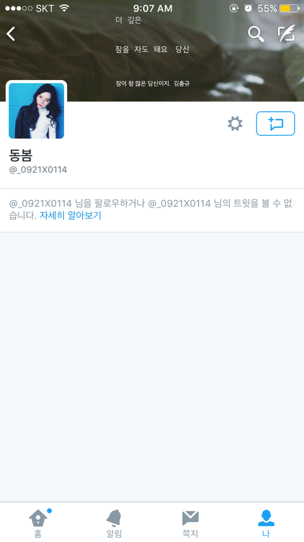Open the 자세히 알아보기 link
Viewport: 304px width, 542px height.
click(x=70, y=215)
